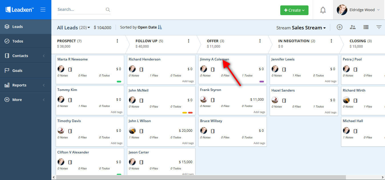Open 1 Files on Richard Henderson card
This screenshot has height=180, width=385.
tap(154, 76)
